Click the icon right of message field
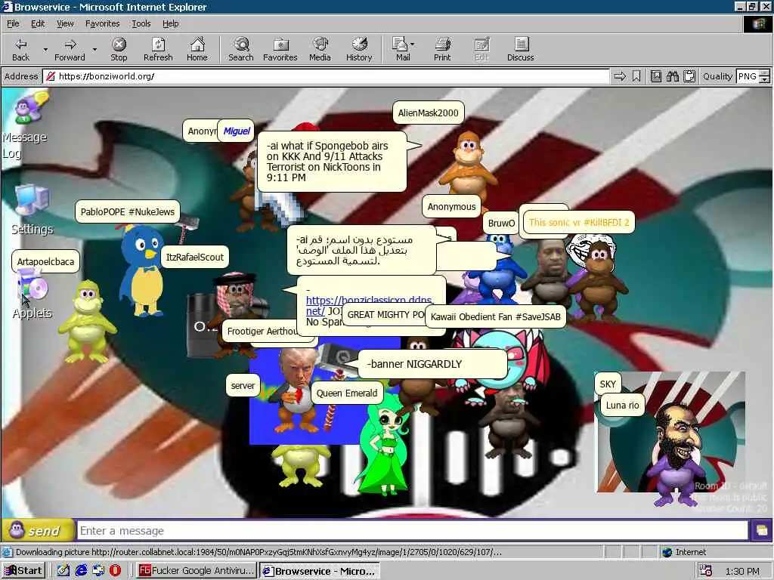The image size is (774, 580). [x=761, y=531]
